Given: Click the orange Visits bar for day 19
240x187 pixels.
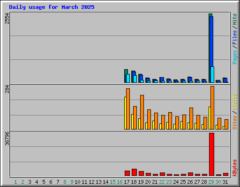Looking at the screenshot, I should [x=142, y=112].
